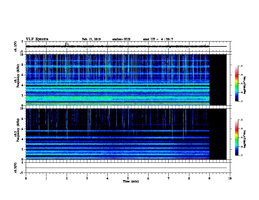Click the "7" tick on the time axis
Screen dimensions: 259x200
[x=169, y=178]
